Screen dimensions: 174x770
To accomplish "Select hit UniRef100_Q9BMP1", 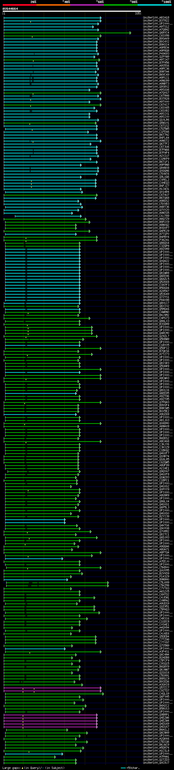I will 156,715.
